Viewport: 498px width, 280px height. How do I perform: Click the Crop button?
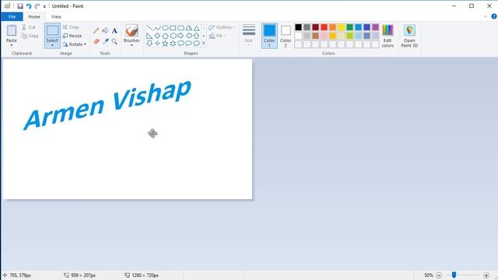pos(71,27)
